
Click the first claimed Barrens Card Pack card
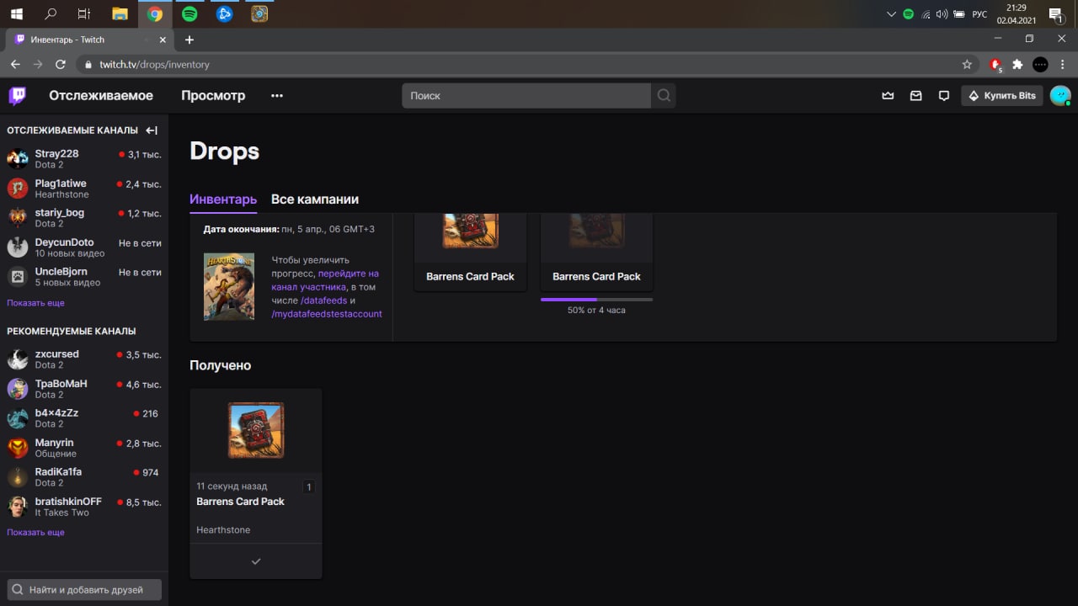(x=470, y=252)
